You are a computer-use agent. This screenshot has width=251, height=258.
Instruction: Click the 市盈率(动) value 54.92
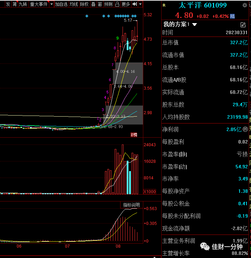click(242, 167)
